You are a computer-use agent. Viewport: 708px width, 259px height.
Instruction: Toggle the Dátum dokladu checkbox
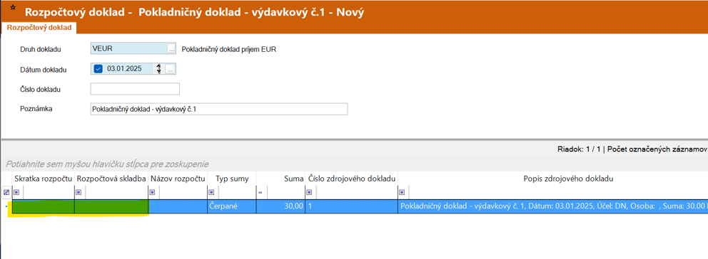click(x=98, y=69)
